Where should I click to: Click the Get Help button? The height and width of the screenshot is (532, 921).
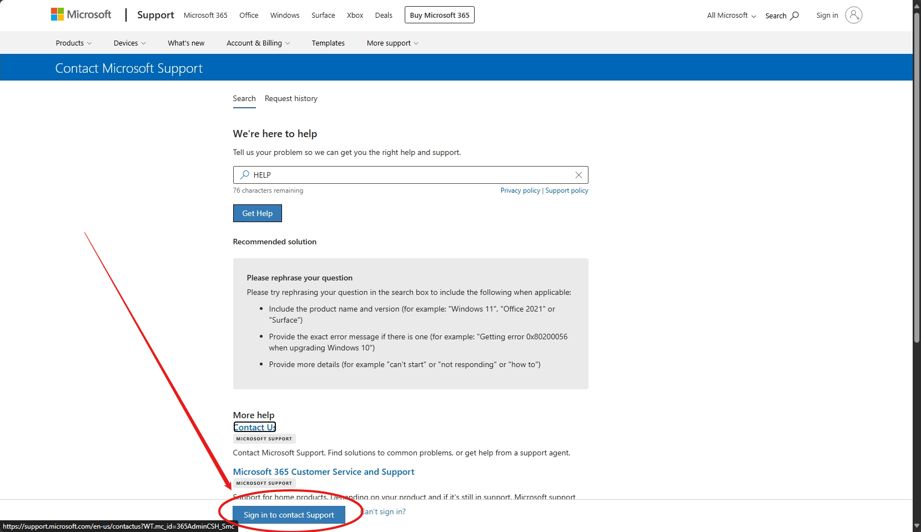(x=258, y=213)
